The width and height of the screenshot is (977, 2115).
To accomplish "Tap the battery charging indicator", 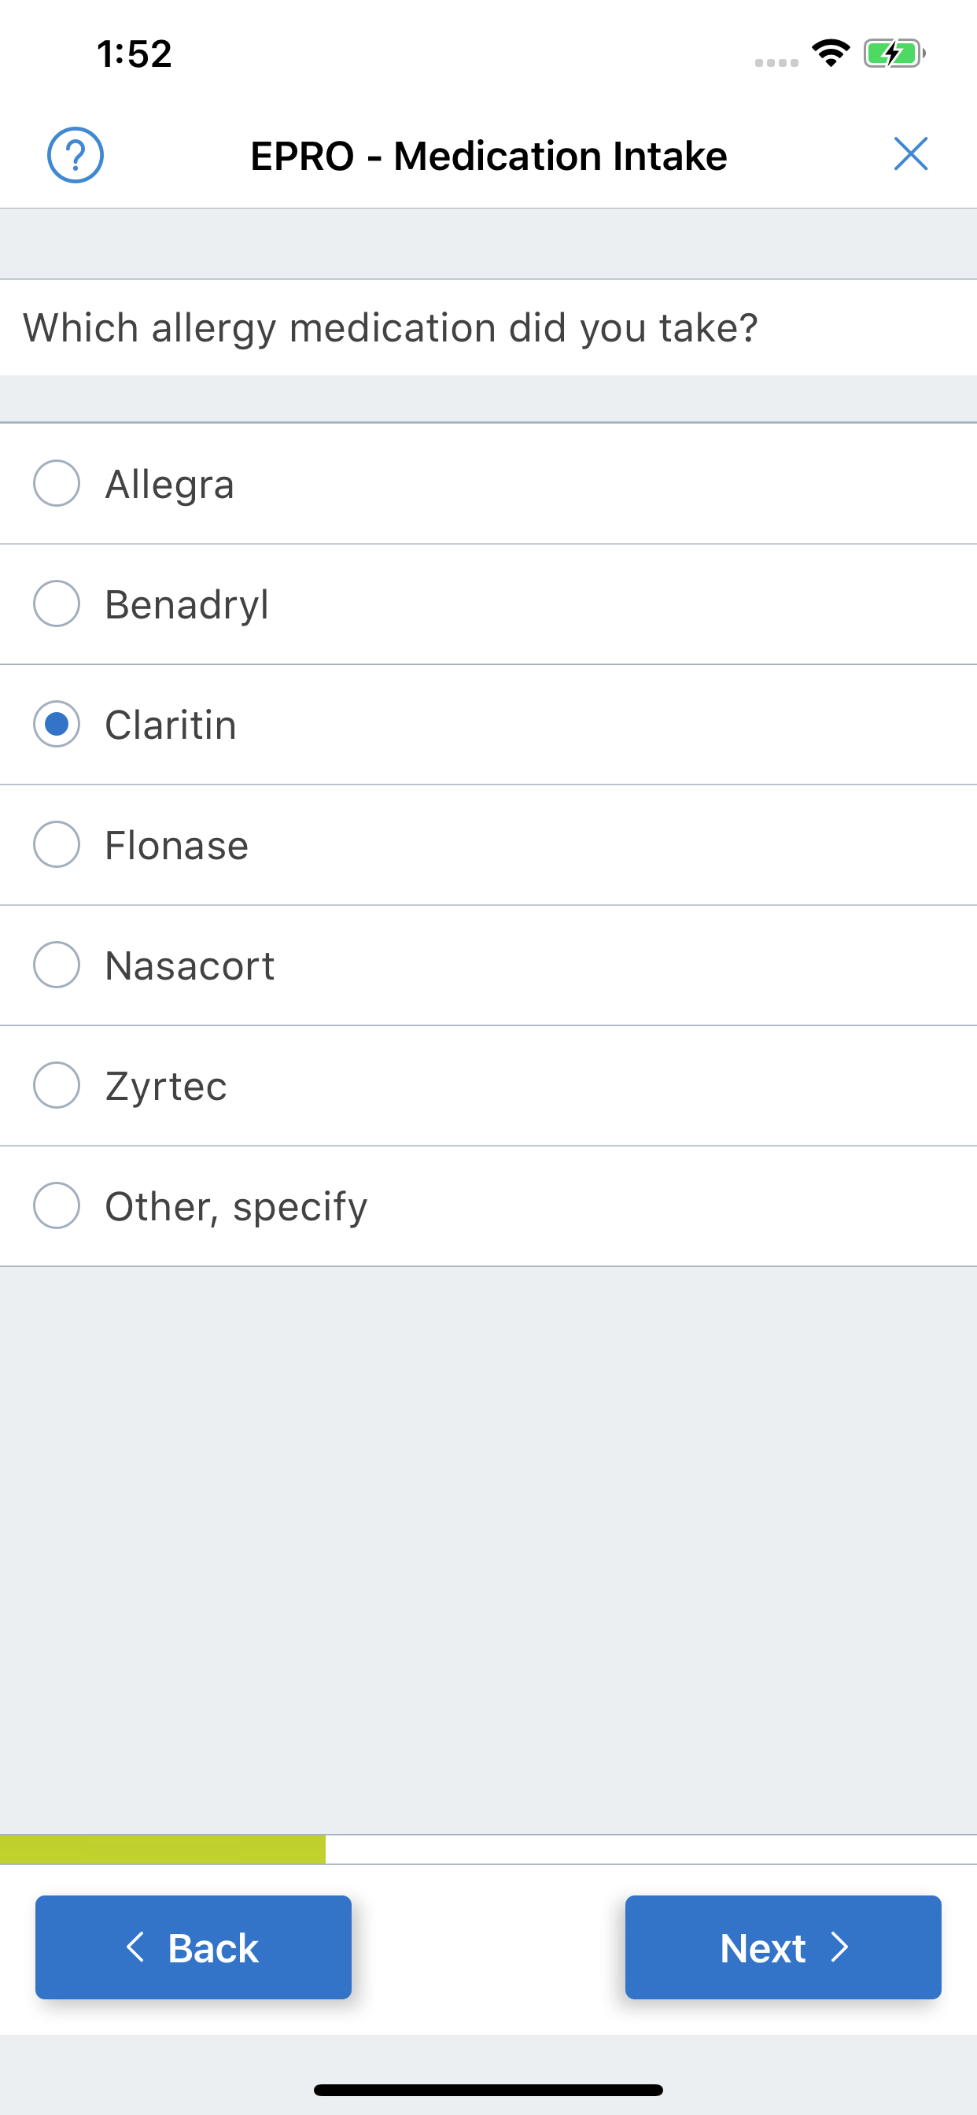I will pos(894,54).
